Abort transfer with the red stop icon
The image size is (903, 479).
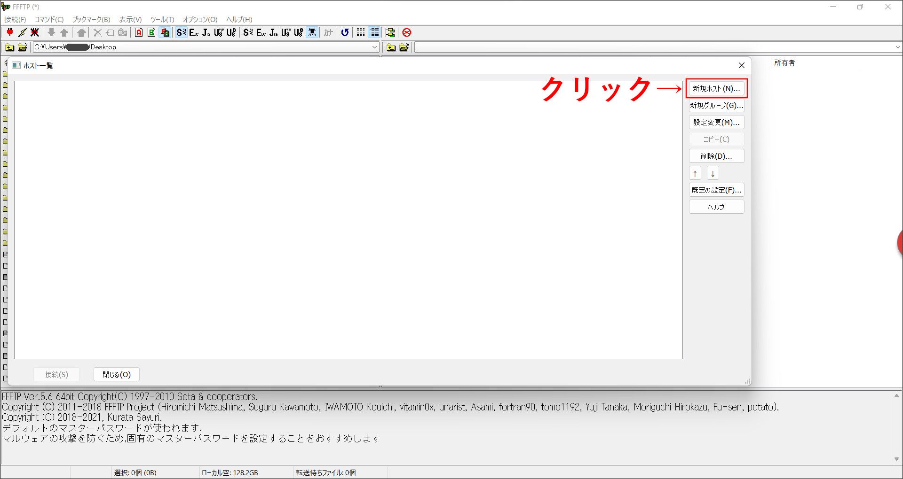tap(407, 32)
